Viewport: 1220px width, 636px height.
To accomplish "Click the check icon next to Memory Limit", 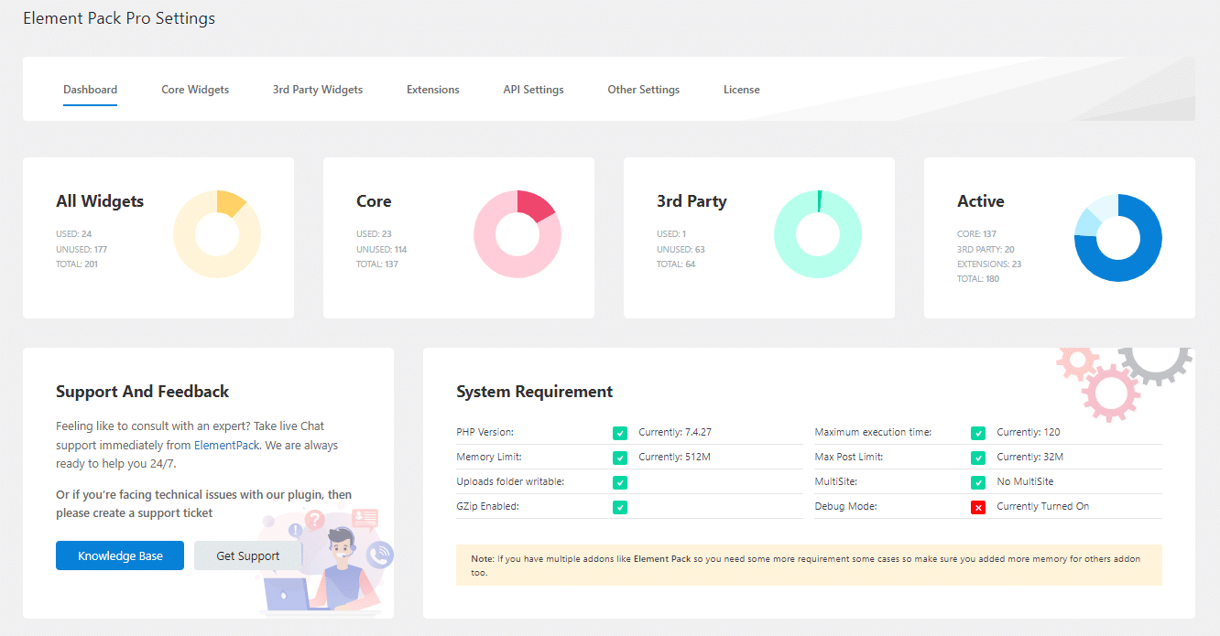I will [620, 457].
